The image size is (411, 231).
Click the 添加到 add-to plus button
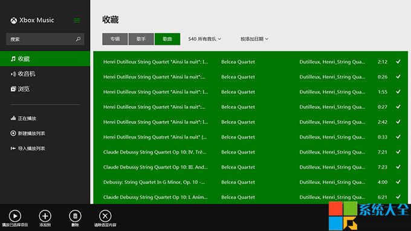45,216
